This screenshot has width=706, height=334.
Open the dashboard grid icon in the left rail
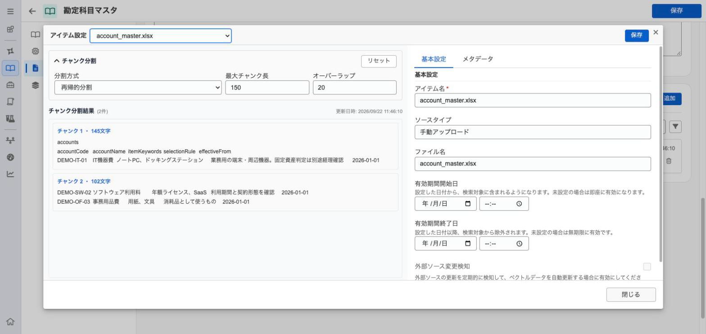[10, 30]
